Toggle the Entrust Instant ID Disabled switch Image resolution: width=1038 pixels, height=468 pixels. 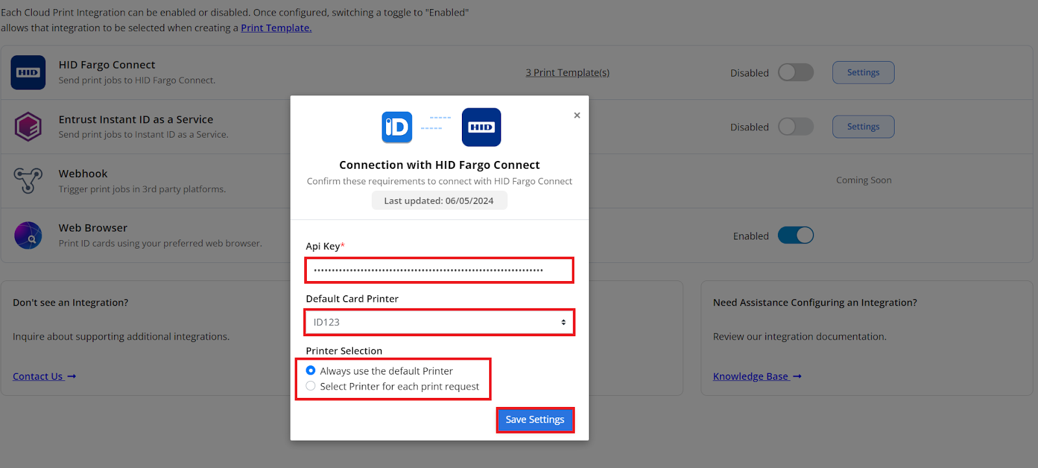pyautogui.click(x=796, y=127)
